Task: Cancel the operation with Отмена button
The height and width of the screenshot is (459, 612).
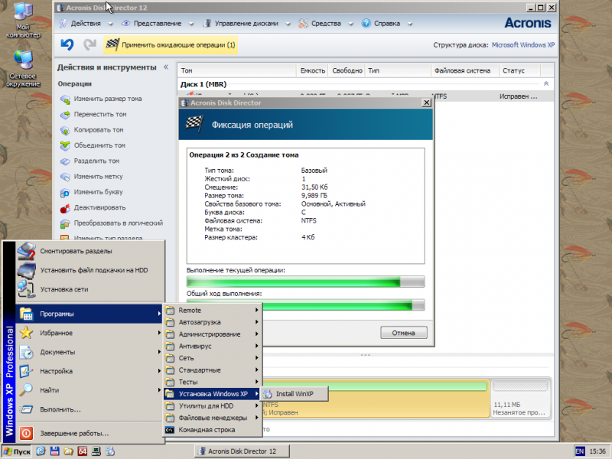Action: point(404,333)
